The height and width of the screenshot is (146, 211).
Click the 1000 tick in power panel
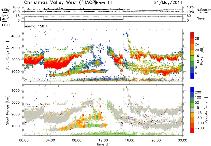pyautogui.click(x=16, y=71)
